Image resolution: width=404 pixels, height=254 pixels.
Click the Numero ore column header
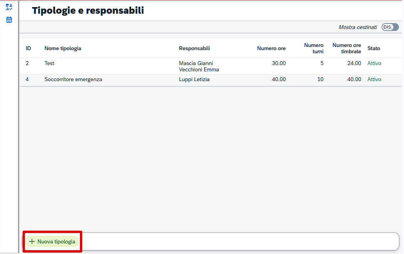tap(271, 49)
